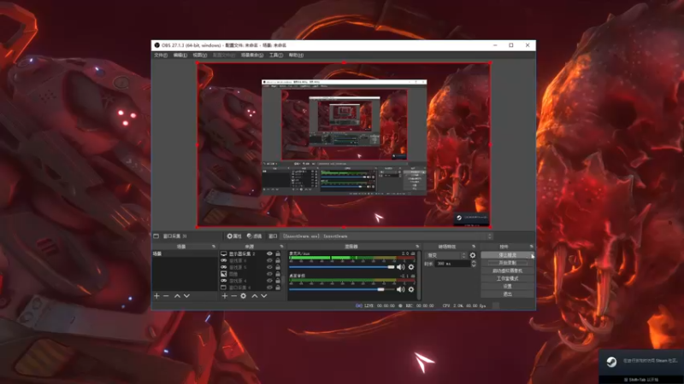The image size is (684, 384).
Task: Toggle lock on 显示器采集 2 source
Action: 278,253
